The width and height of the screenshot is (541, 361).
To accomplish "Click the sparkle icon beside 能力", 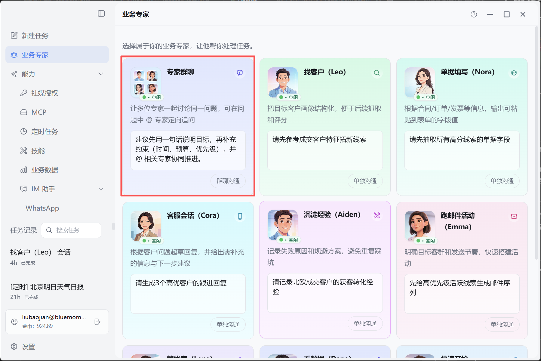I will point(14,74).
